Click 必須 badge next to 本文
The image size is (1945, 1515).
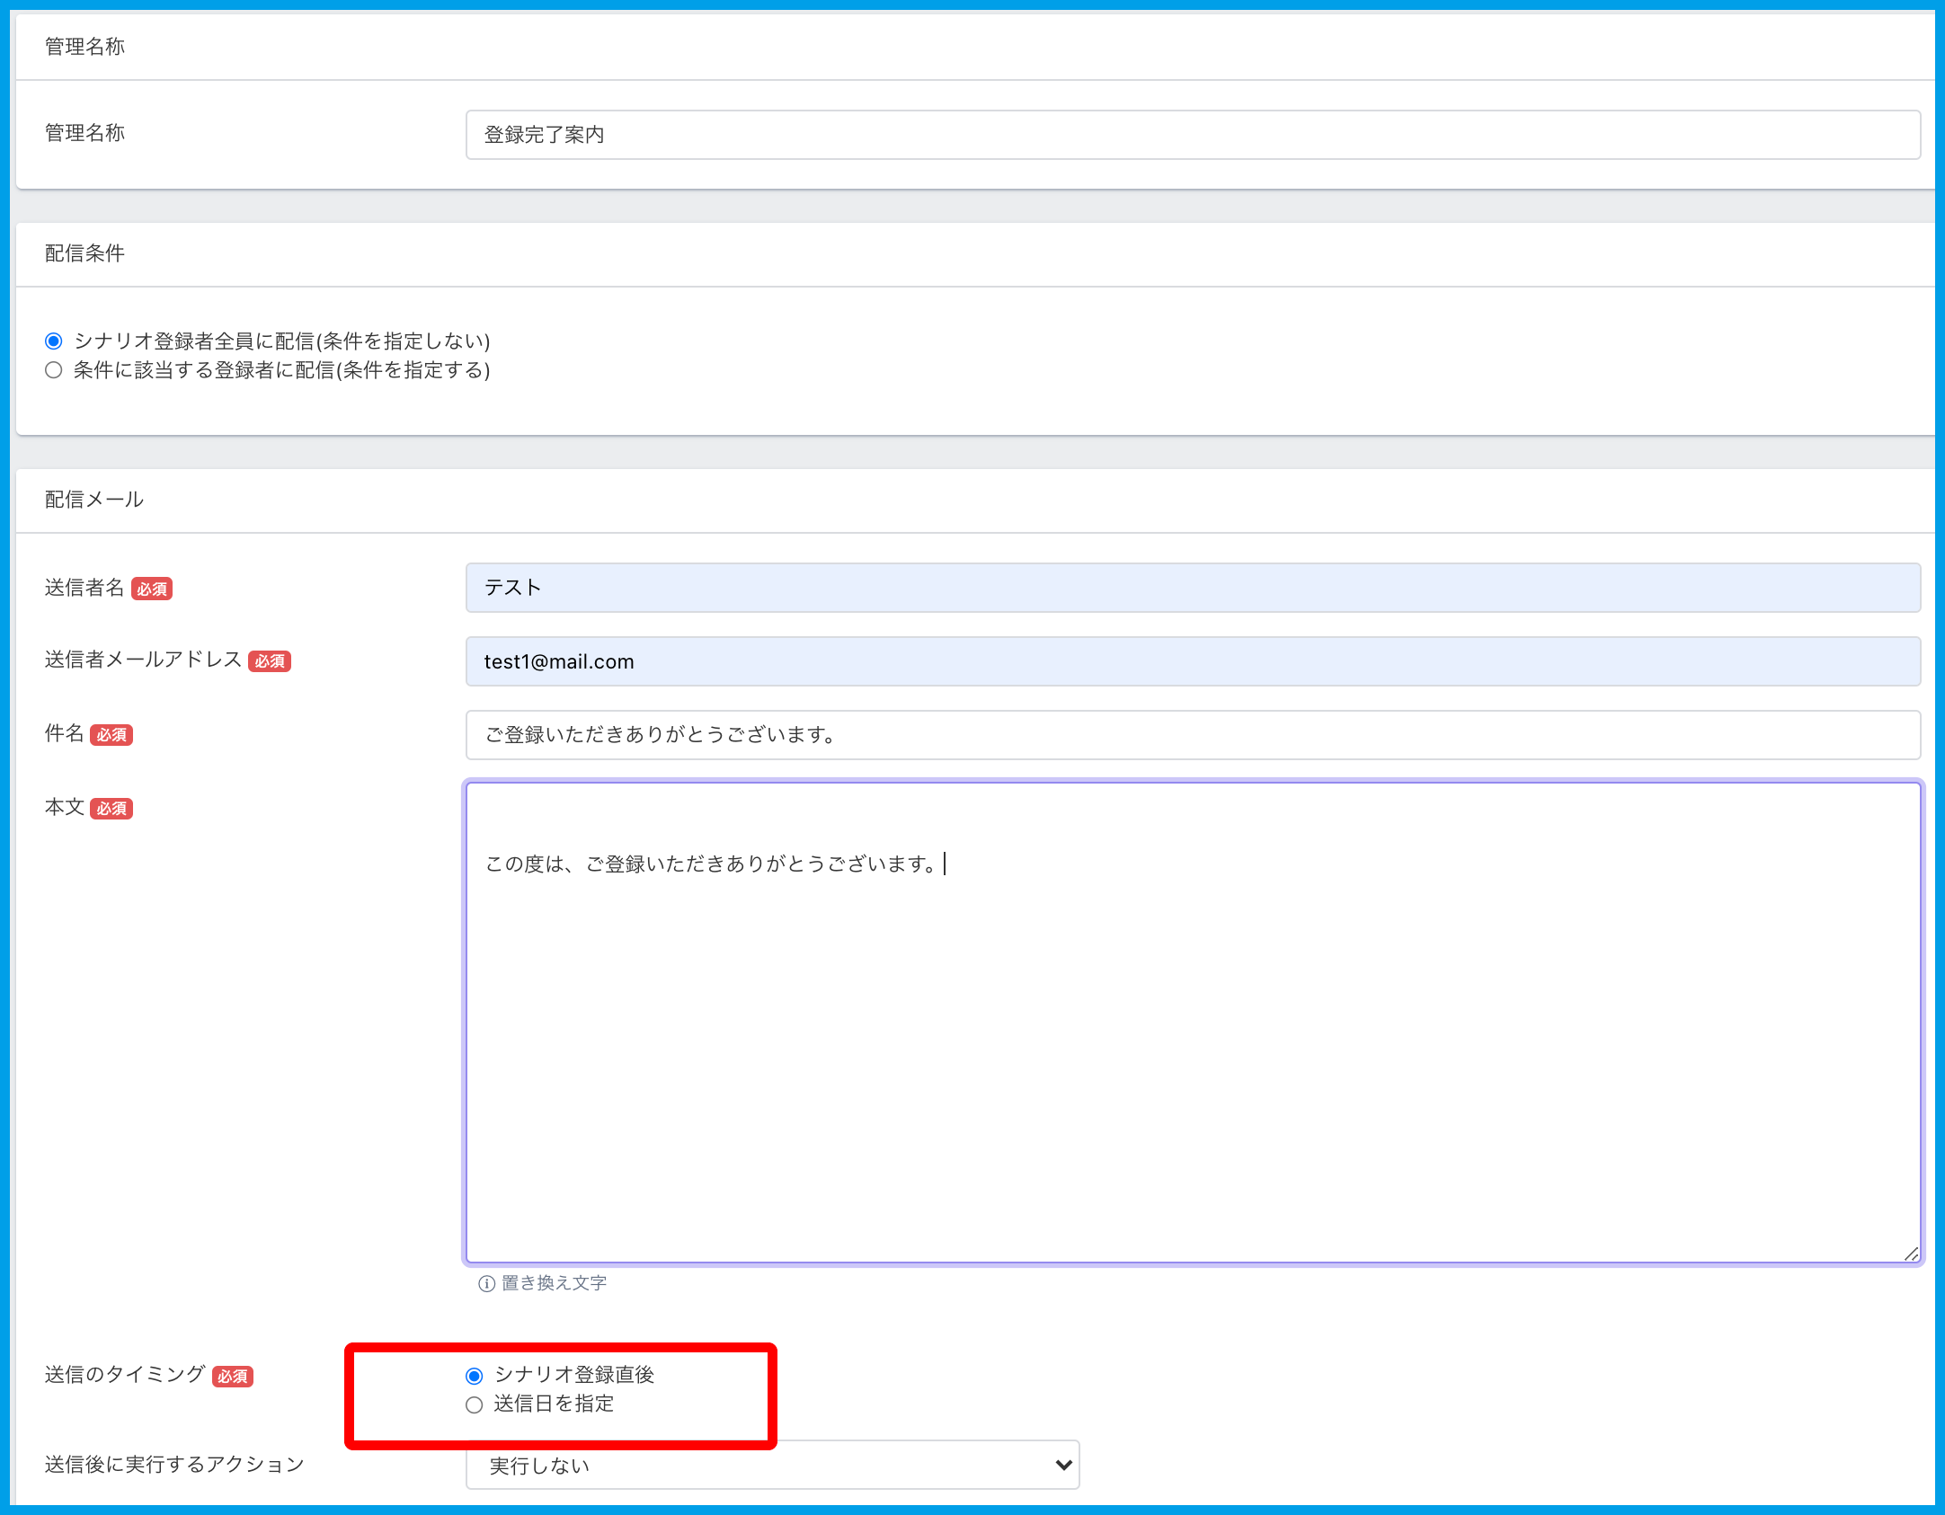click(111, 809)
